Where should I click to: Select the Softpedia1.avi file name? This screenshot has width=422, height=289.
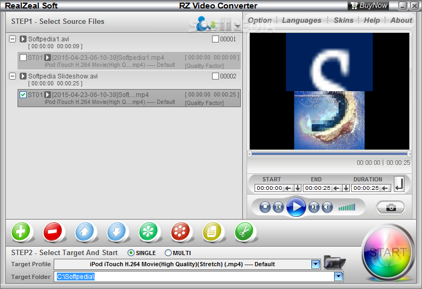pyautogui.click(x=49, y=39)
